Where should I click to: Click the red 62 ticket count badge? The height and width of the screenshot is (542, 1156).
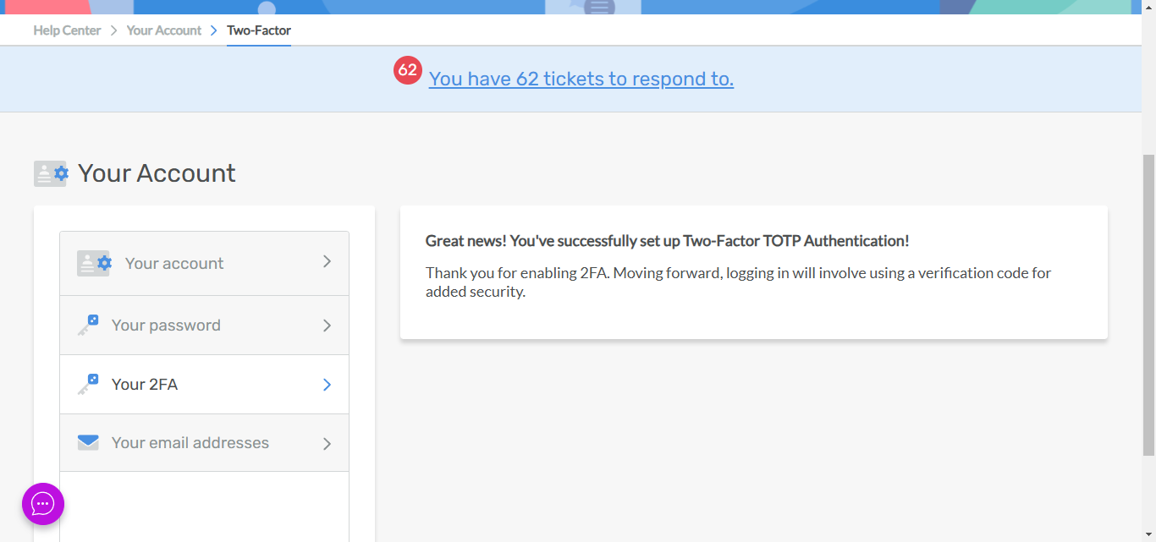click(408, 69)
